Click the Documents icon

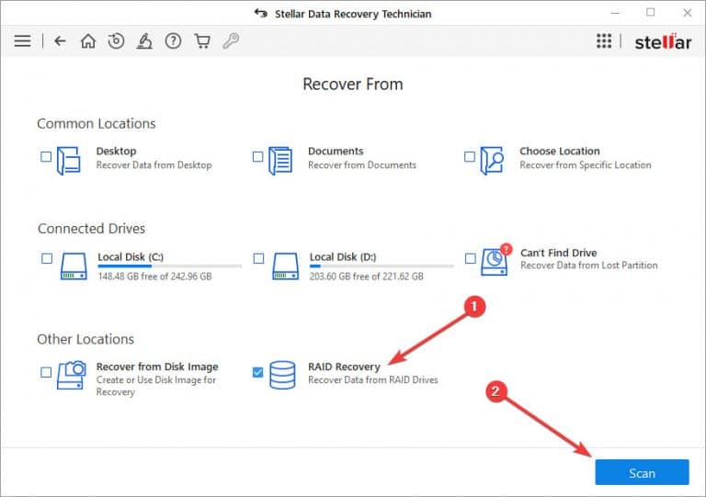280,161
